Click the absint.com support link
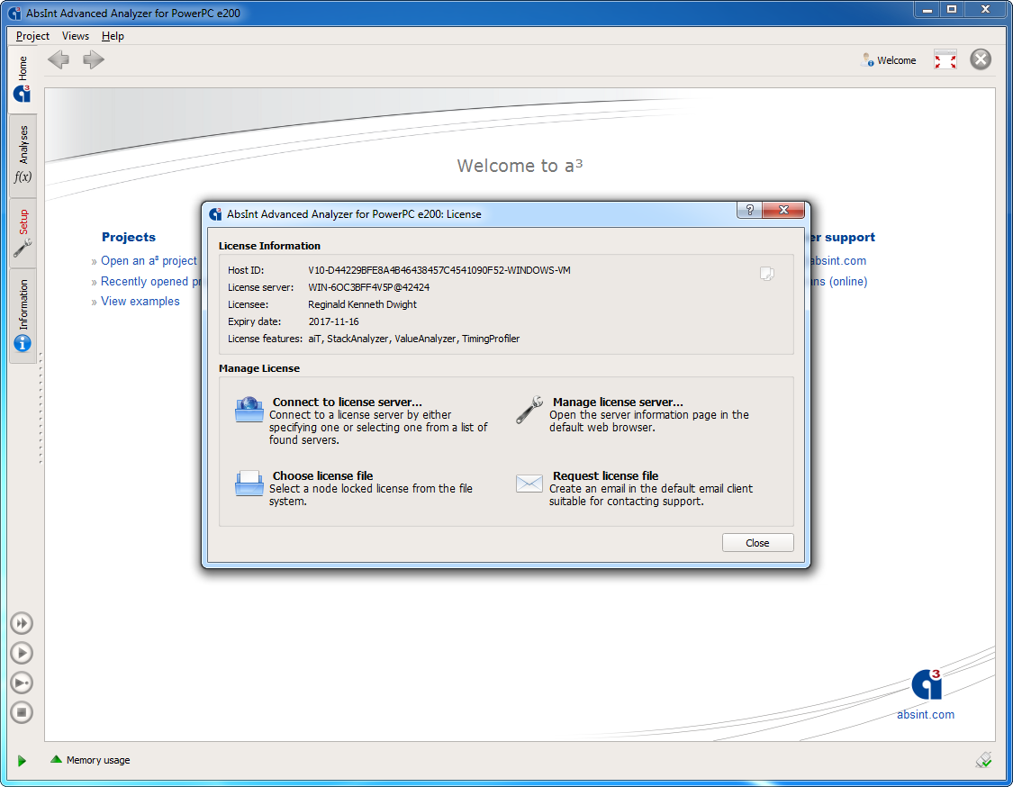Screen dimensions: 1013x787 pyautogui.click(x=838, y=261)
